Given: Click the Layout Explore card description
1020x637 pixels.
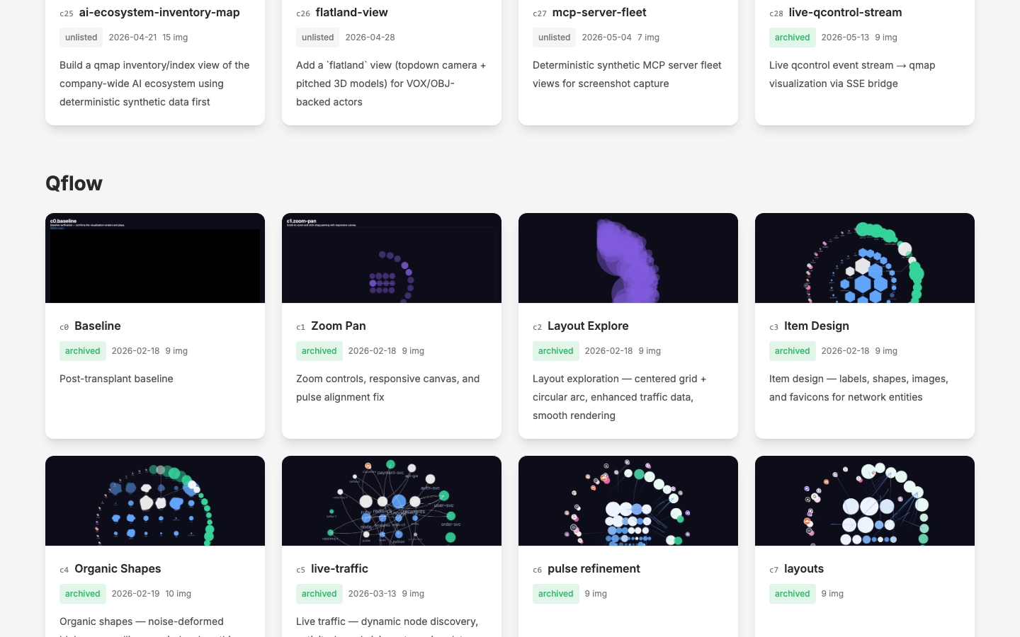Looking at the screenshot, I should coord(620,397).
